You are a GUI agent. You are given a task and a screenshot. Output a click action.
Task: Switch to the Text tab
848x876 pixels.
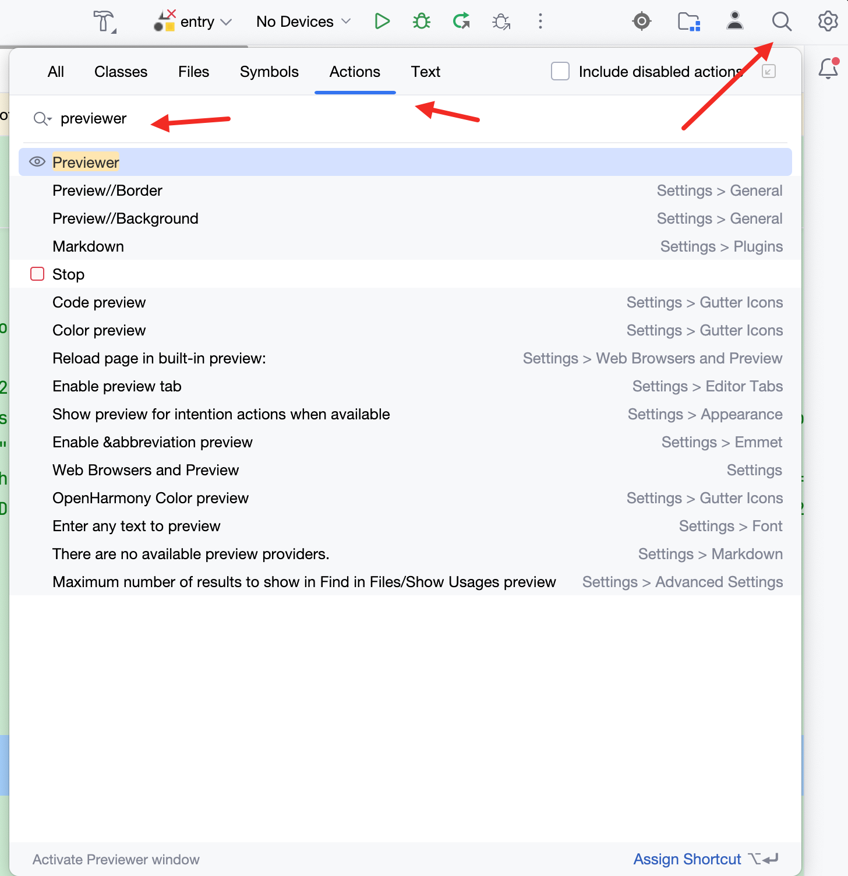pos(426,72)
